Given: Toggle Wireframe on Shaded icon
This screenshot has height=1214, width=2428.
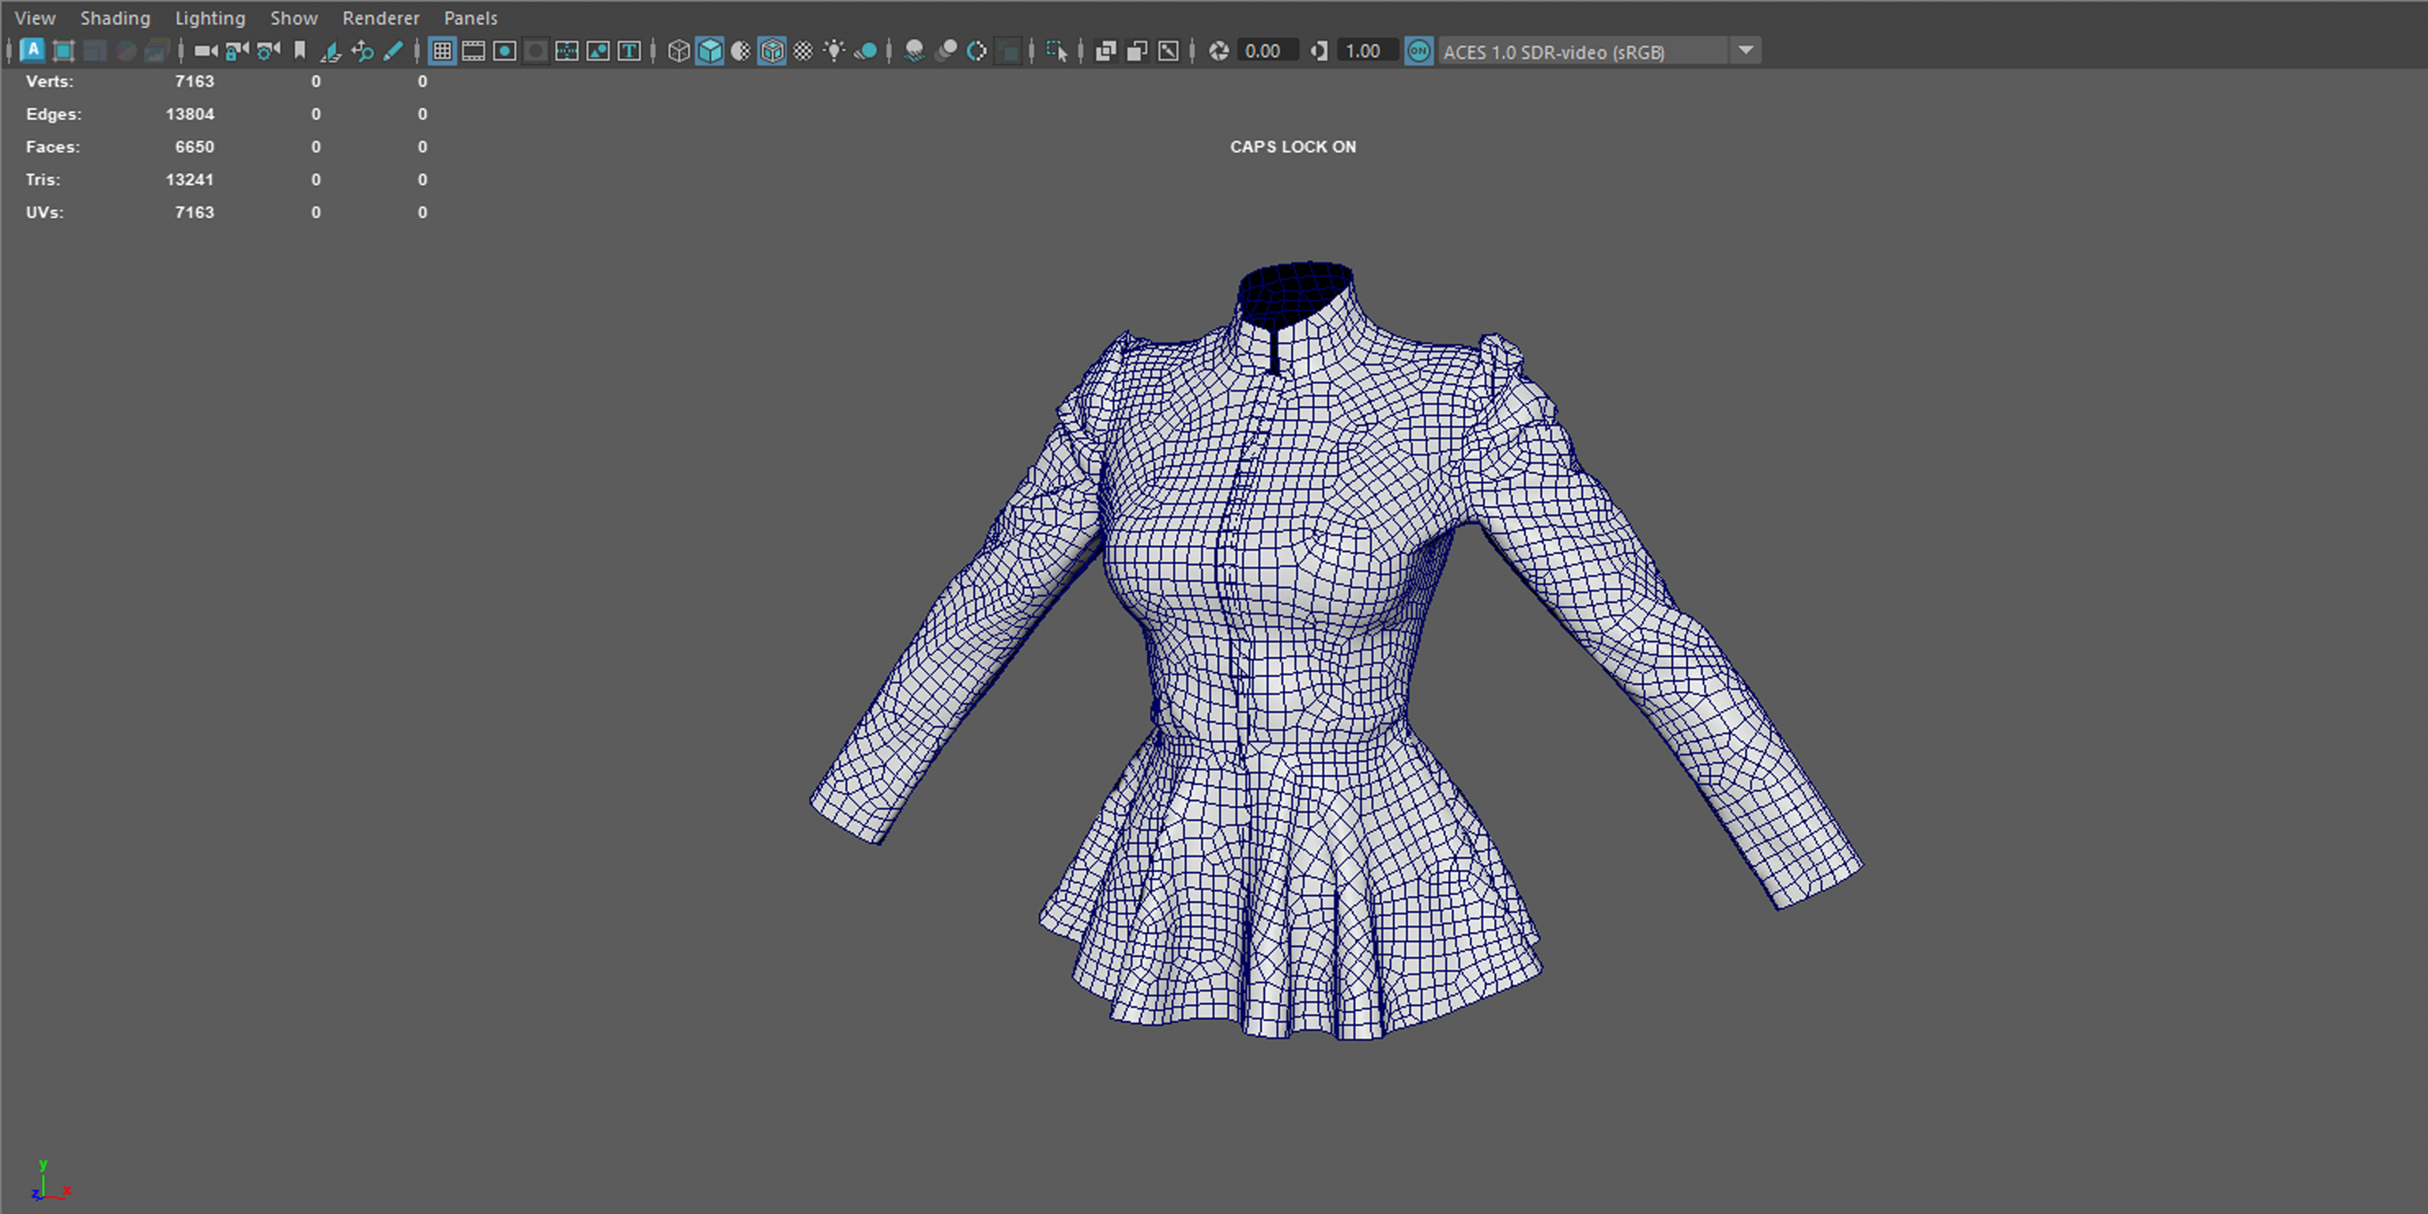Looking at the screenshot, I should (x=772, y=51).
